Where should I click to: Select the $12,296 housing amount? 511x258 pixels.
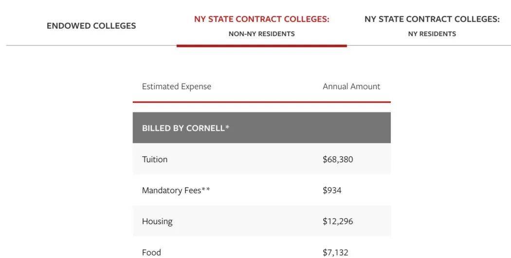pos(337,221)
